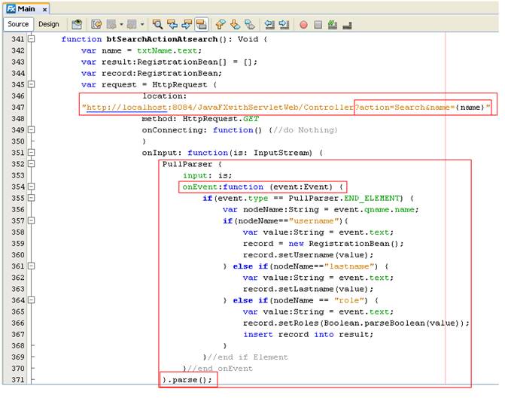The height and width of the screenshot is (398, 505).
Task: Click Shift Line Right icon
Action: [284, 24]
